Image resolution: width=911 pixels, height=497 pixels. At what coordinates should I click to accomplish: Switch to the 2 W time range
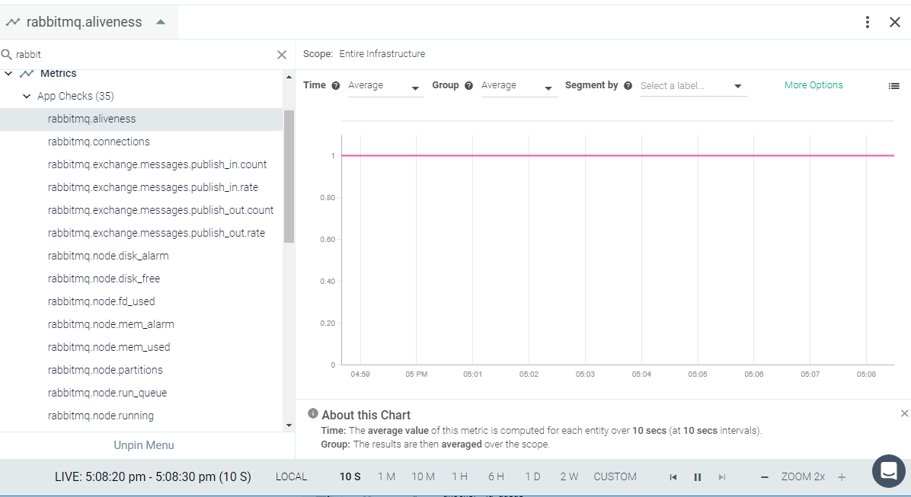click(570, 476)
